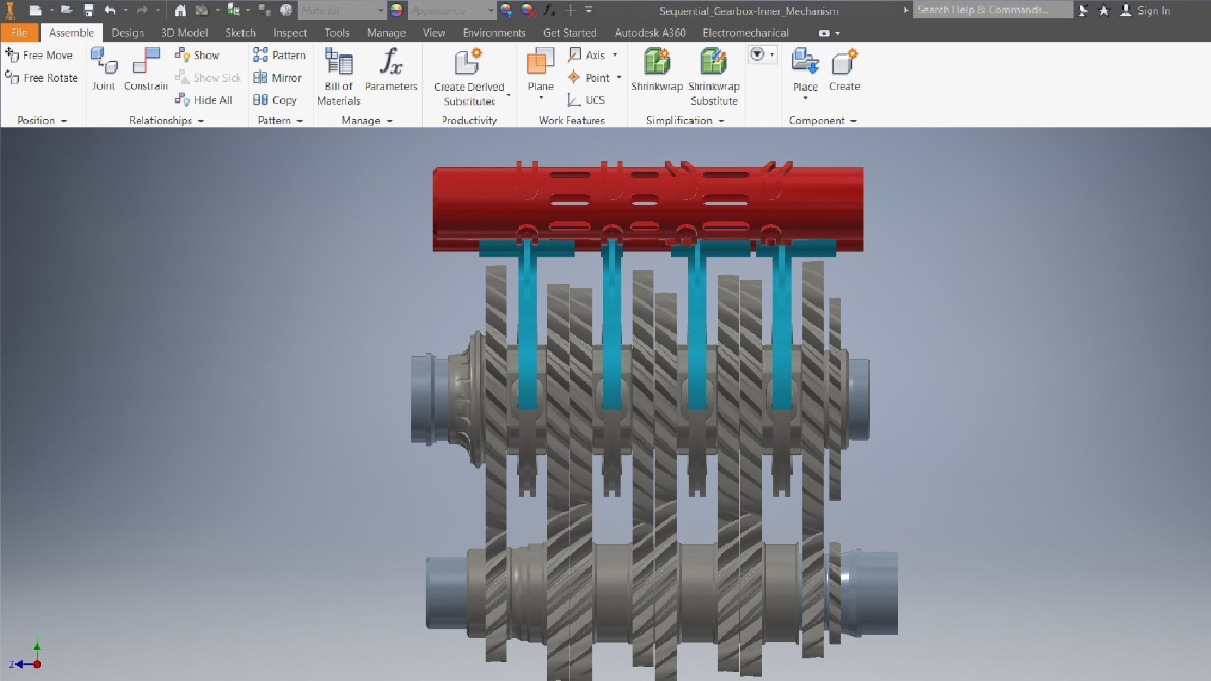The image size is (1211, 681).
Task: Start the Copy components tool
Action: click(x=275, y=100)
